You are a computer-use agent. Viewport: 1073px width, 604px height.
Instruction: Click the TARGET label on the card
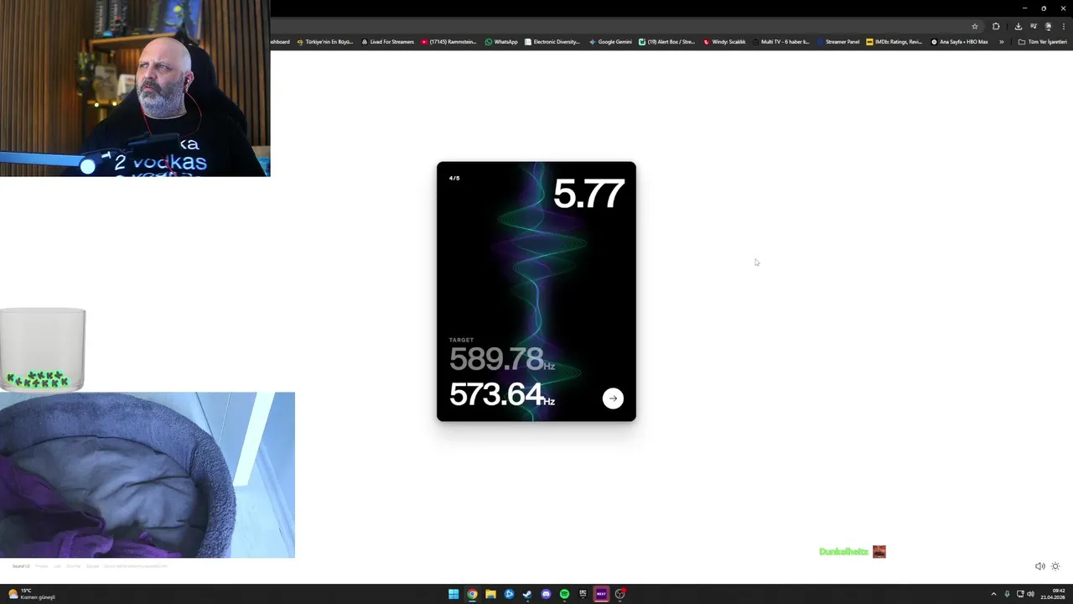(x=461, y=340)
